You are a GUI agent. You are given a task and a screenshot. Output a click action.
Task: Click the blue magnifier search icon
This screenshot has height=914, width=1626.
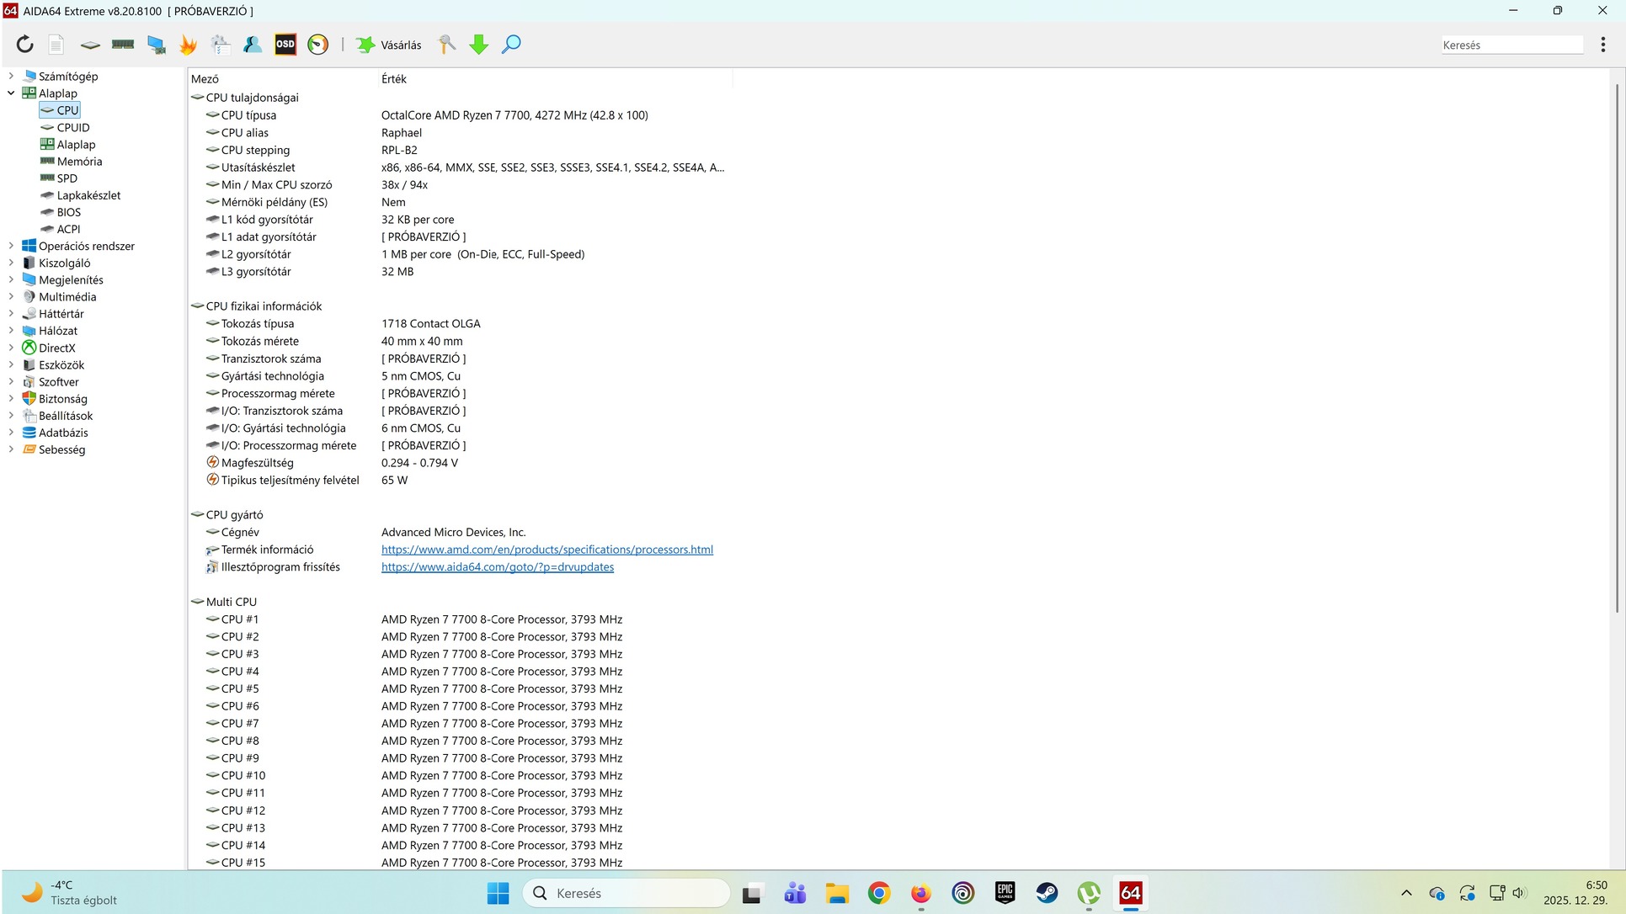coord(510,45)
